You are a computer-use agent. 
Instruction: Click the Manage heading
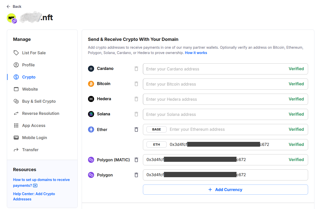[22, 39]
